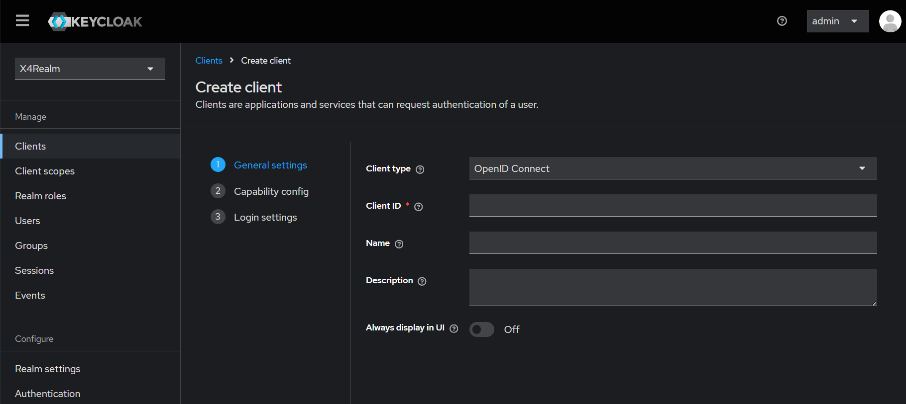Image resolution: width=906 pixels, height=404 pixels.
Task: Click the user avatar icon
Action: click(x=890, y=21)
